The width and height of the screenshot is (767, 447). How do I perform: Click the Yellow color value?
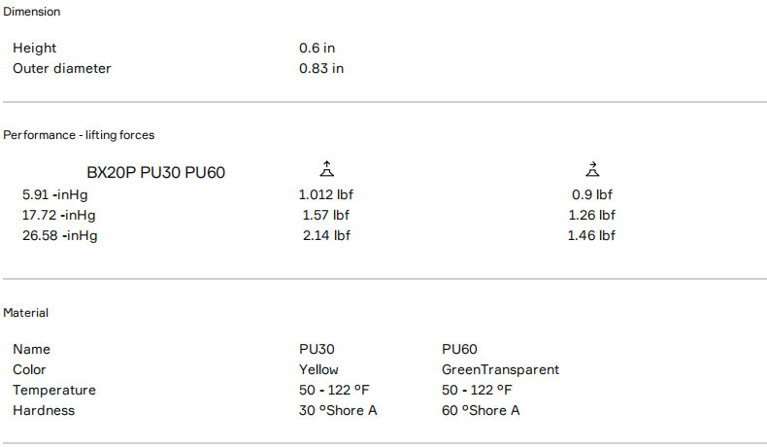tap(318, 369)
